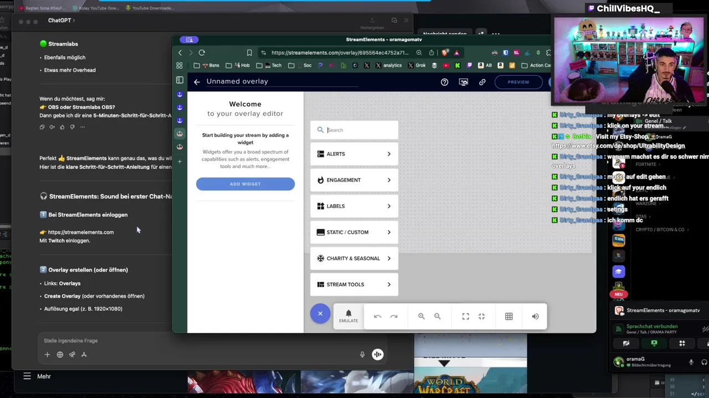Screen dimensions: 709x398
Task: Focus the widget Search field
Action: click(x=354, y=130)
